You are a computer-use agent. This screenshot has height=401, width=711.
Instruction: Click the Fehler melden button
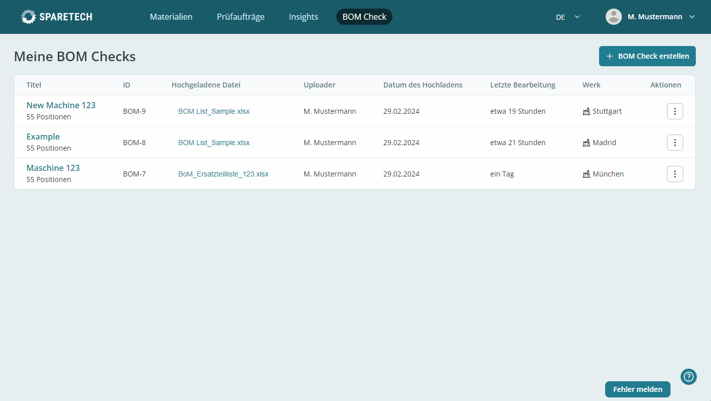point(638,389)
